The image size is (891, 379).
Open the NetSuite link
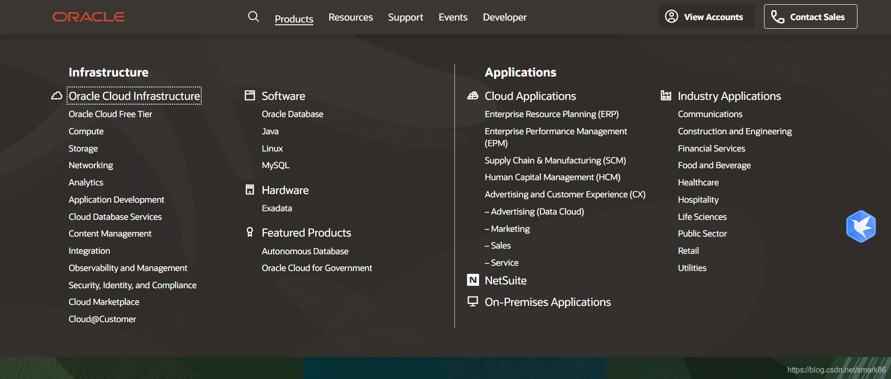pos(506,281)
